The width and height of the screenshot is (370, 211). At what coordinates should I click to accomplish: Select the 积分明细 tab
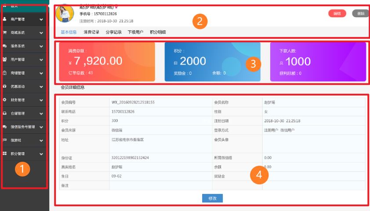(158, 32)
